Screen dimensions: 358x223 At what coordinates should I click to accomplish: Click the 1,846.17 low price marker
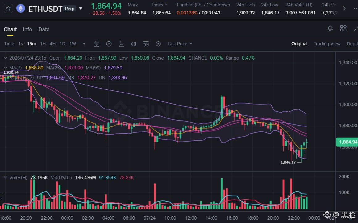(x=288, y=162)
